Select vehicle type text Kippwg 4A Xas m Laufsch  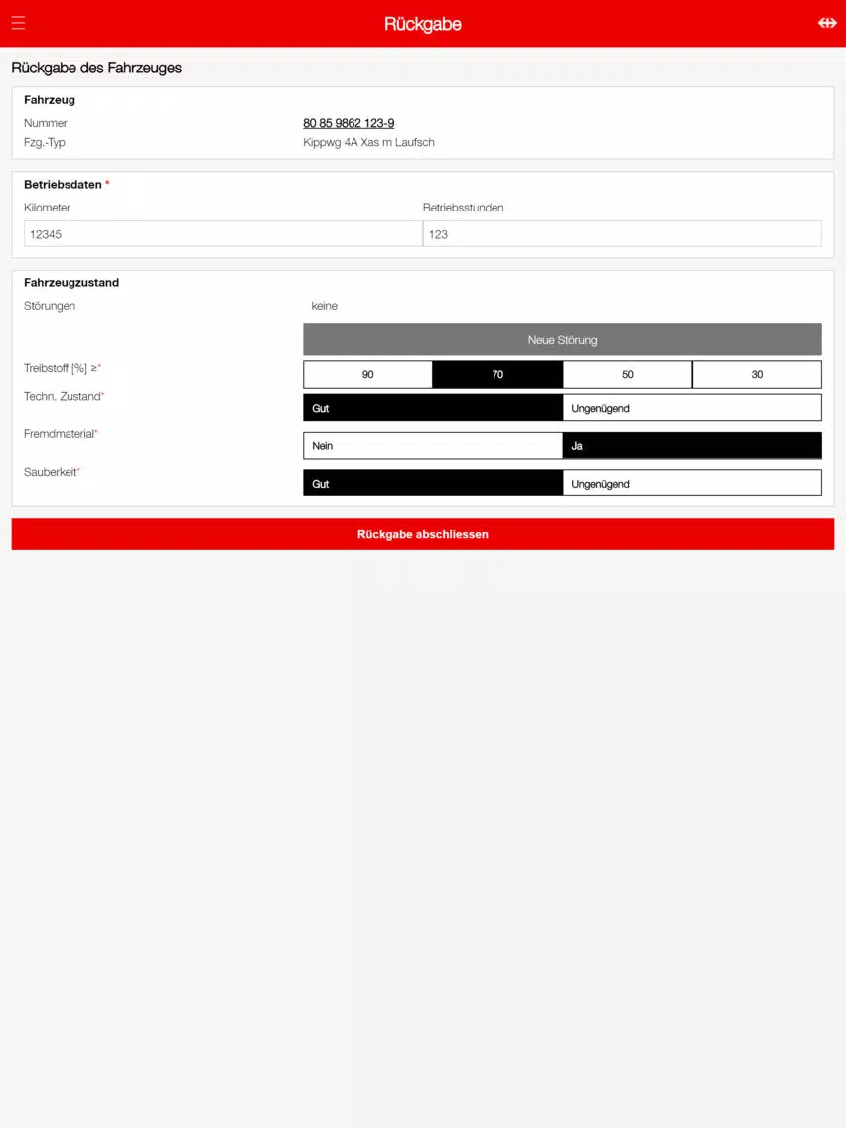(x=368, y=142)
